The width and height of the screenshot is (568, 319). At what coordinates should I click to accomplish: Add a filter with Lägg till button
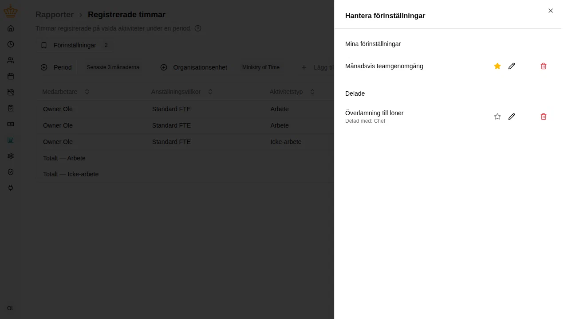pyautogui.click(x=317, y=67)
